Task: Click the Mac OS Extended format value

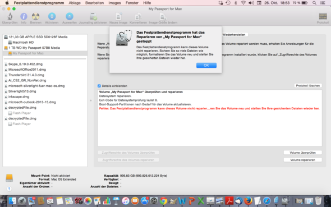Action: pyautogui.click(x=63, y=180)
